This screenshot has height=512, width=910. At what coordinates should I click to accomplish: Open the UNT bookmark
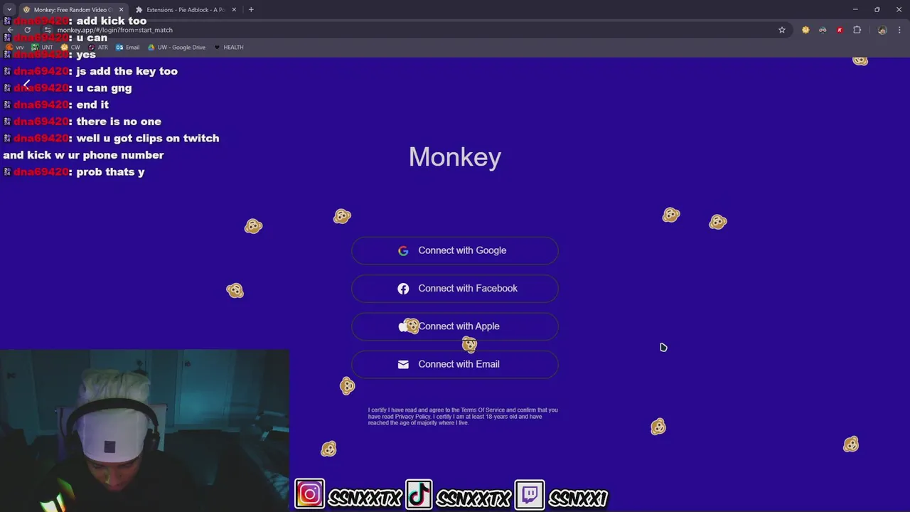(43, 48)
